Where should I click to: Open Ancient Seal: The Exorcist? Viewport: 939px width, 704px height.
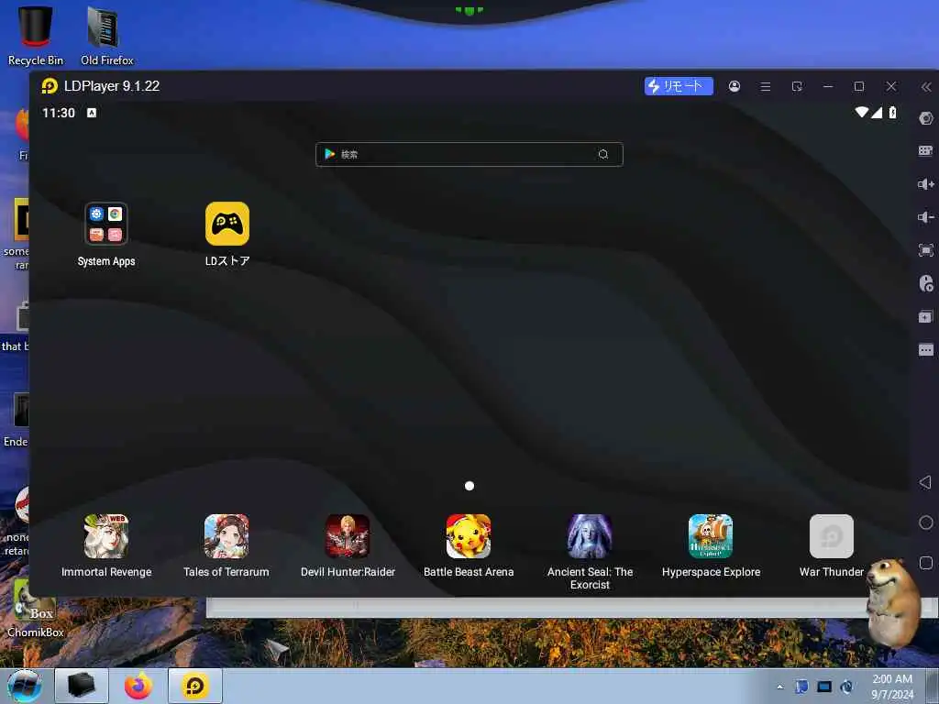[590, 536]
